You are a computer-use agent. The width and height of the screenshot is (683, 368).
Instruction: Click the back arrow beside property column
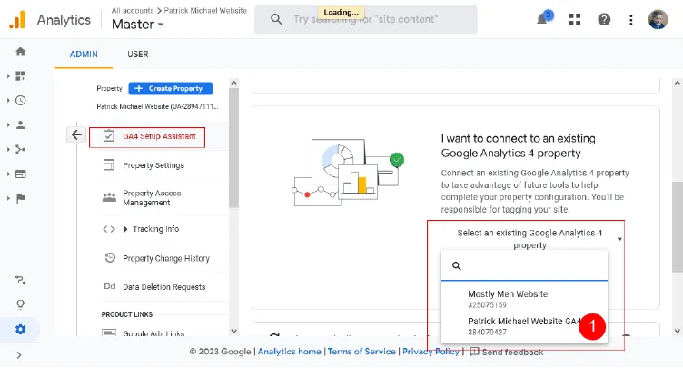(76, 134)
